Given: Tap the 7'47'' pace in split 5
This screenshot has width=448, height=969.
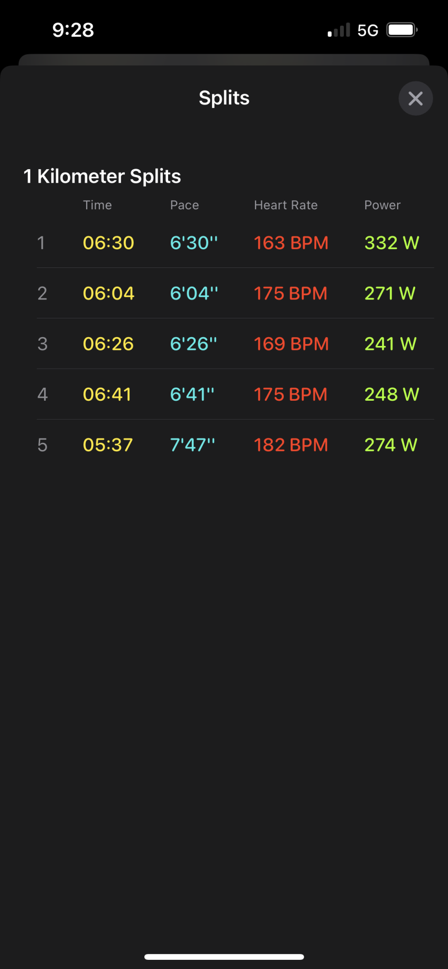Looking at the screenshot, I should pos(192,445).
